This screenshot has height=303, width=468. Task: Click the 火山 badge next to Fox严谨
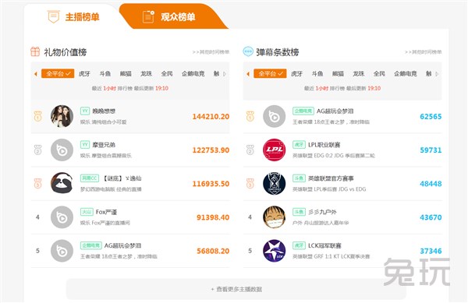coord(87,212)
